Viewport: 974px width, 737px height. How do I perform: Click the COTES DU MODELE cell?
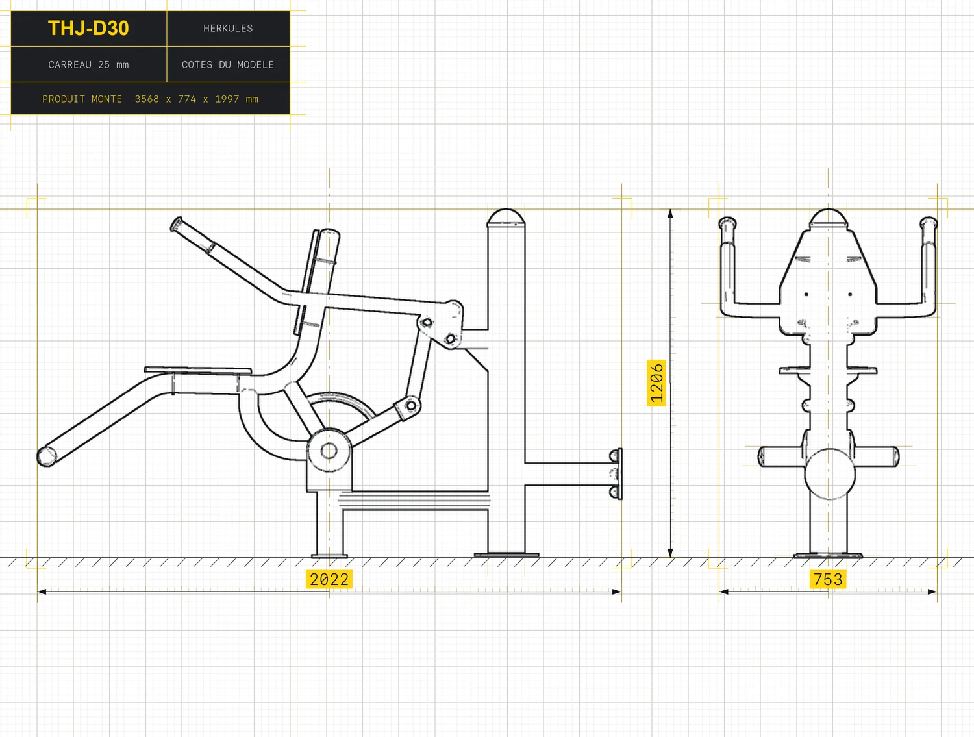[x=228, y=64]
